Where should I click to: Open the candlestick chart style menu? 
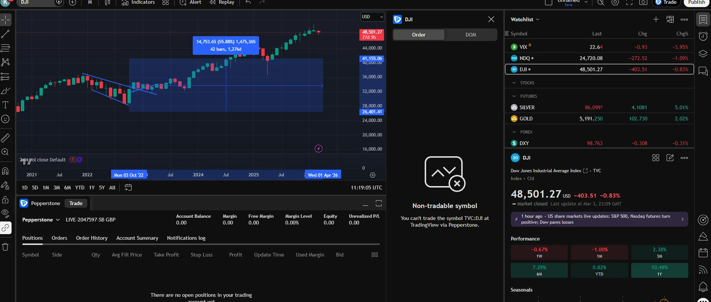tap(107, 3)
